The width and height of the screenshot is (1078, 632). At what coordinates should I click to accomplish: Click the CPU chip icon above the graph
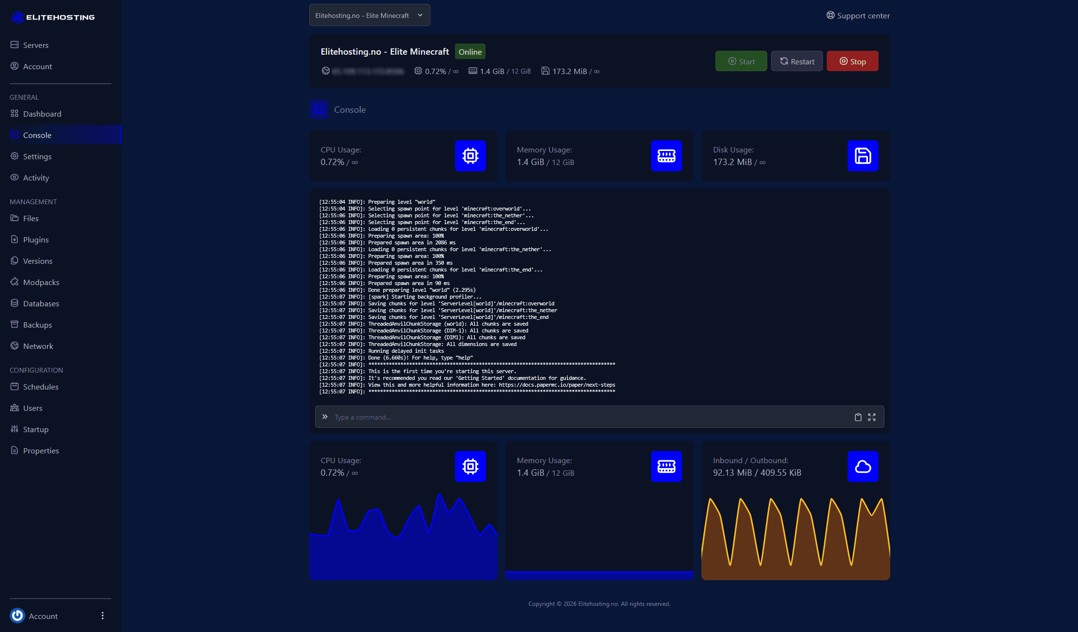click(471, 466)
